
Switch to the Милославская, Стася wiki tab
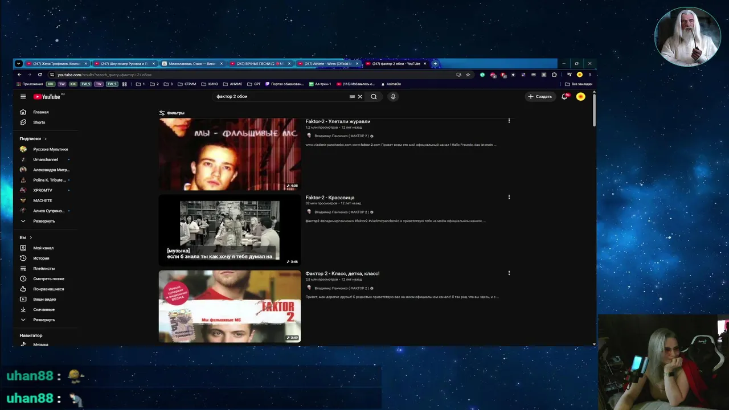(192, 64)
